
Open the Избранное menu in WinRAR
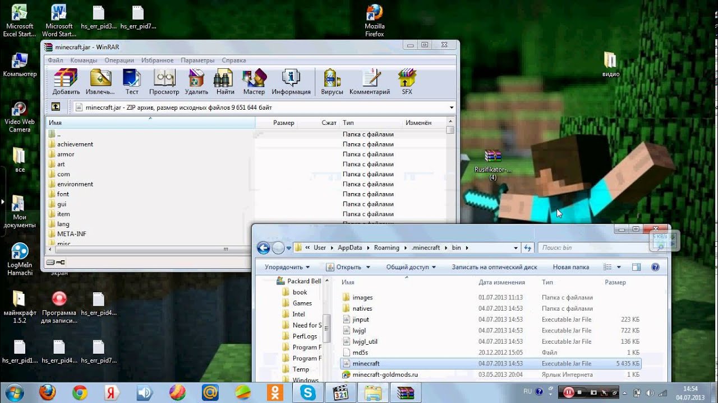click(x=157, y=60)
